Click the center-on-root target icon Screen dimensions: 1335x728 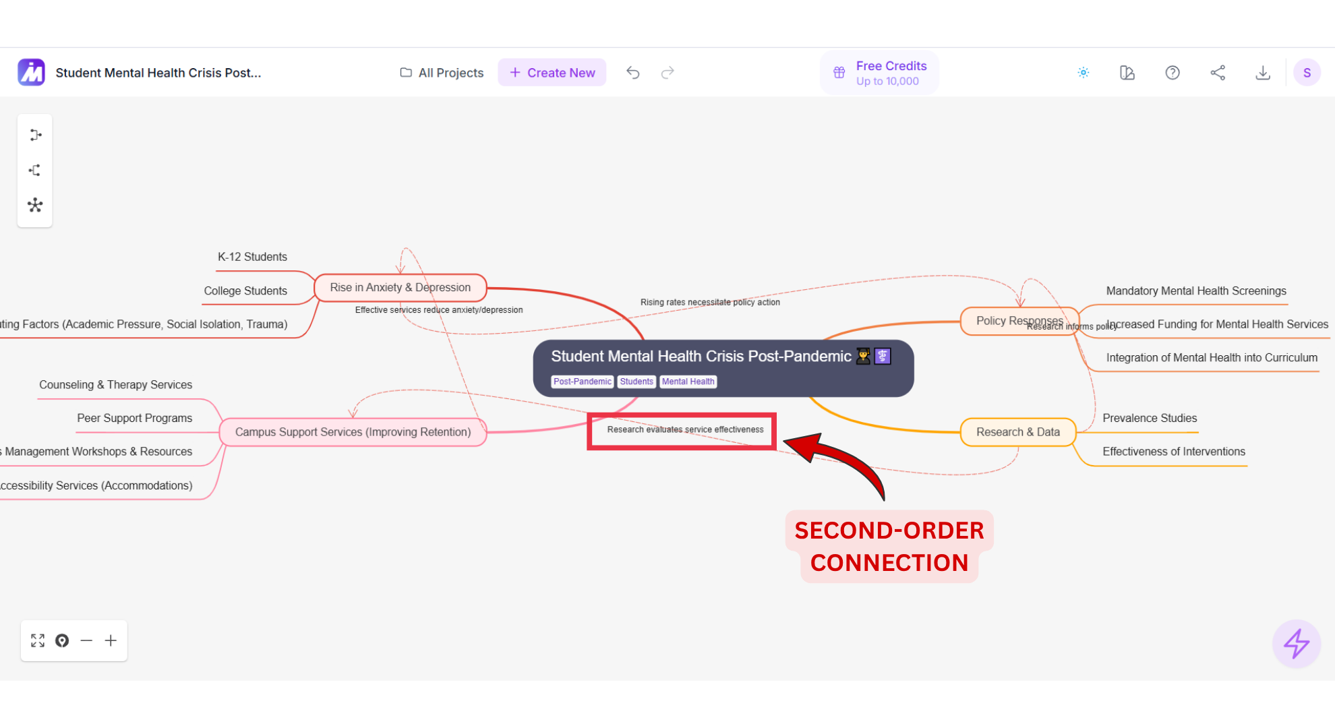coord(62,640)
